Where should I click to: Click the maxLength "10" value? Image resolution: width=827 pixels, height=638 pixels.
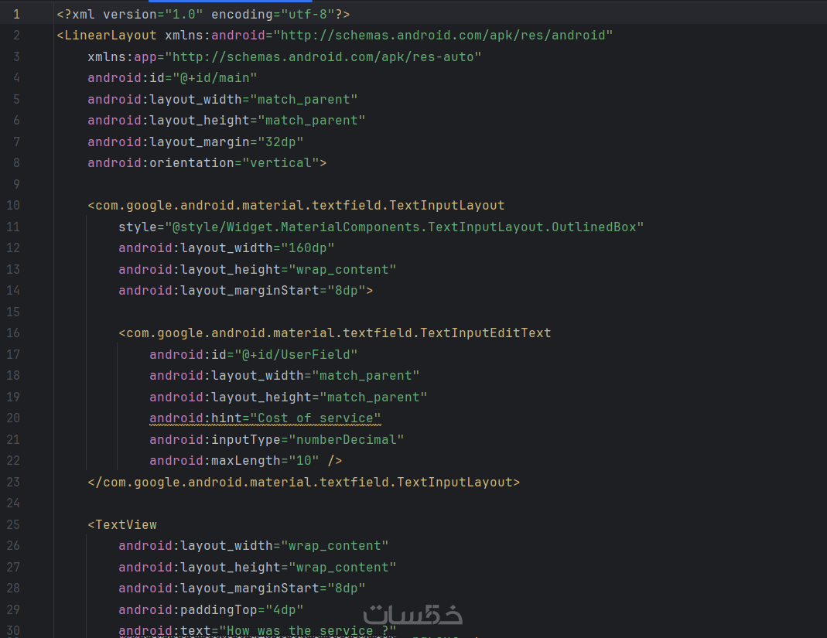303,460
